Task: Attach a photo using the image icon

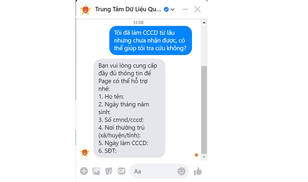Action: [96, 171]
